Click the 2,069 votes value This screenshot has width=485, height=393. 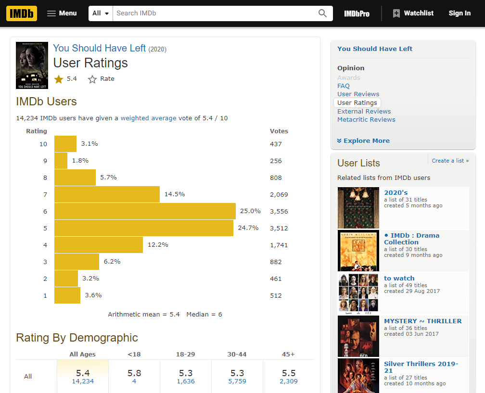coord(279,195)
